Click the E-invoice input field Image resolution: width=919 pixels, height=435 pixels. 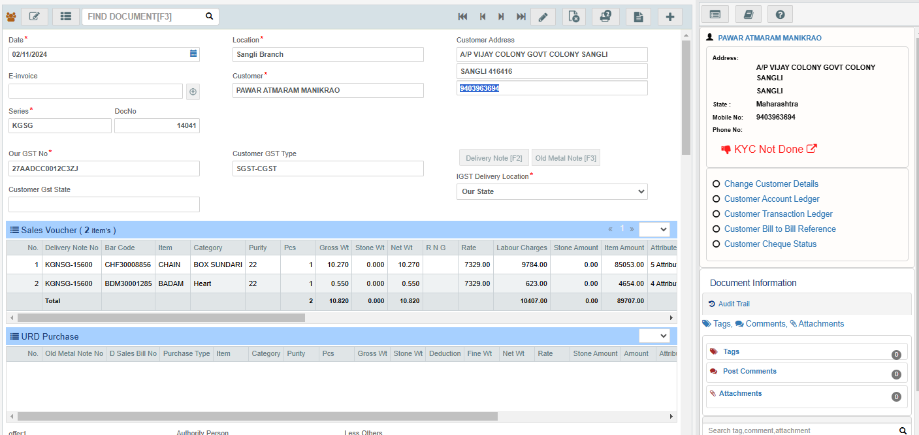point(95,91)
